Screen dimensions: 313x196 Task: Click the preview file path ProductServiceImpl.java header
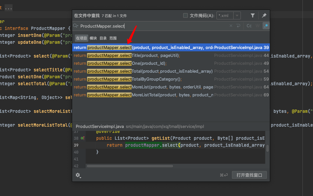point(140,127)
